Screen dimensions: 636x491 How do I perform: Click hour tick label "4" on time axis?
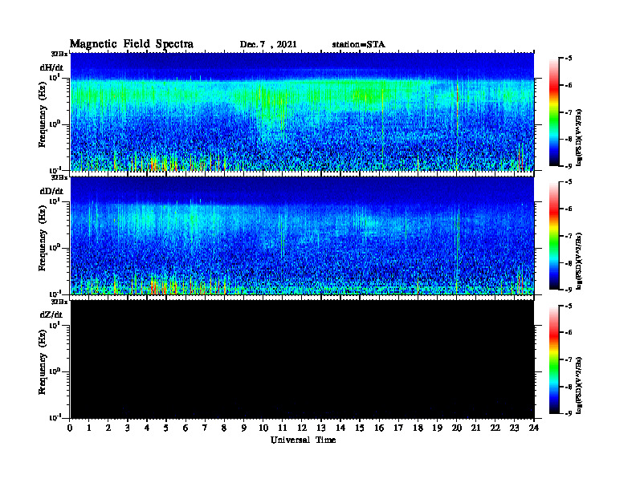coord(147,428)
